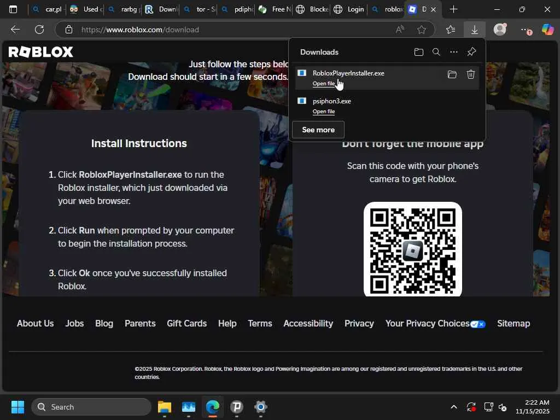Open the tab actions menu button

[x=13, y=9]
